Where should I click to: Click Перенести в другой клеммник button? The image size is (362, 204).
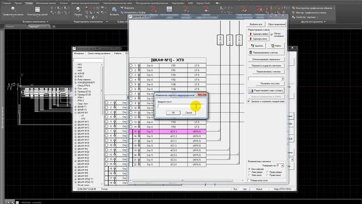coord(266,66)
